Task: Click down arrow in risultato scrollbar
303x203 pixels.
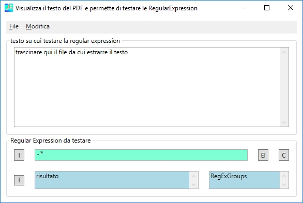Action: click(193, 184)
